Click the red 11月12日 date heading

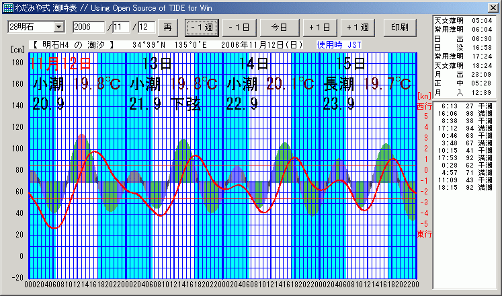click(60, 65)
